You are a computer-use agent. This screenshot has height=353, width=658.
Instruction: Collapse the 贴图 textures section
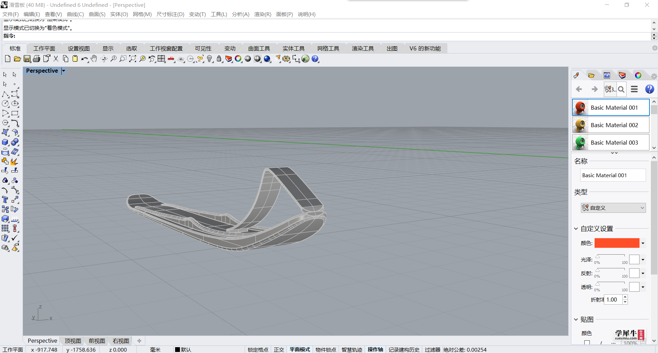click(576, 319)
